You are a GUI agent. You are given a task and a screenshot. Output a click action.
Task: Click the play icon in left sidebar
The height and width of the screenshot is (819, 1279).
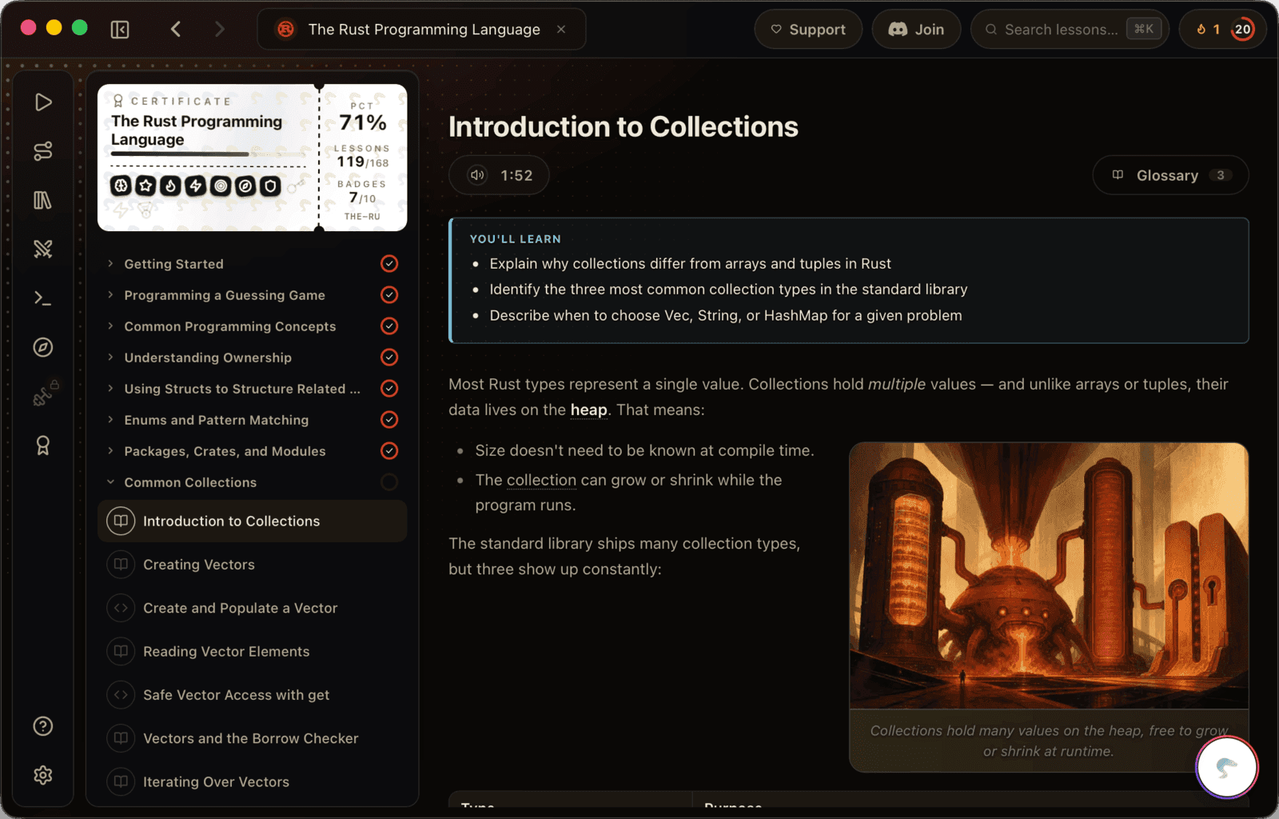[x=43, y=102]
